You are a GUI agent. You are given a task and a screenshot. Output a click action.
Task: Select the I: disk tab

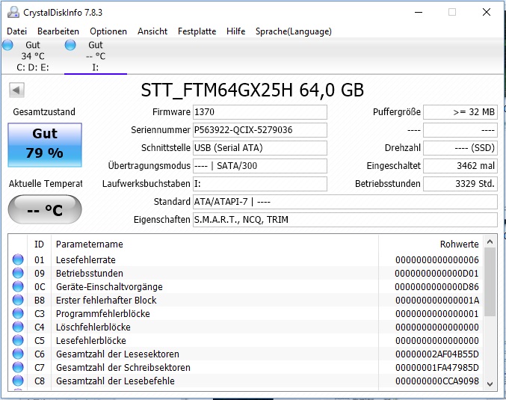pyautogui.click(x=96, y=56)
